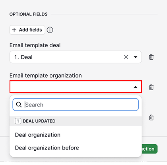Focus the Search input field
The width and height of the screenshot is (167, 165).
(76, 105)
